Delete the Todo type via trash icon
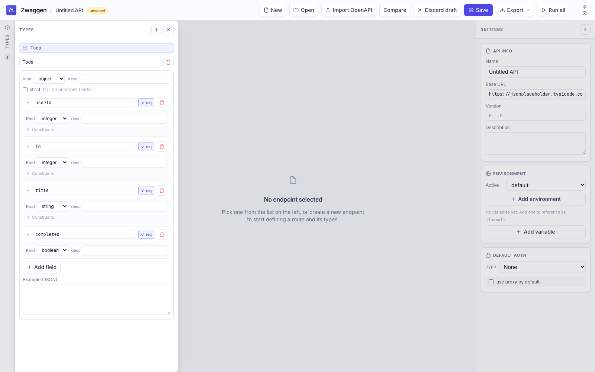 pyautogui.click(x=168, y=62)
